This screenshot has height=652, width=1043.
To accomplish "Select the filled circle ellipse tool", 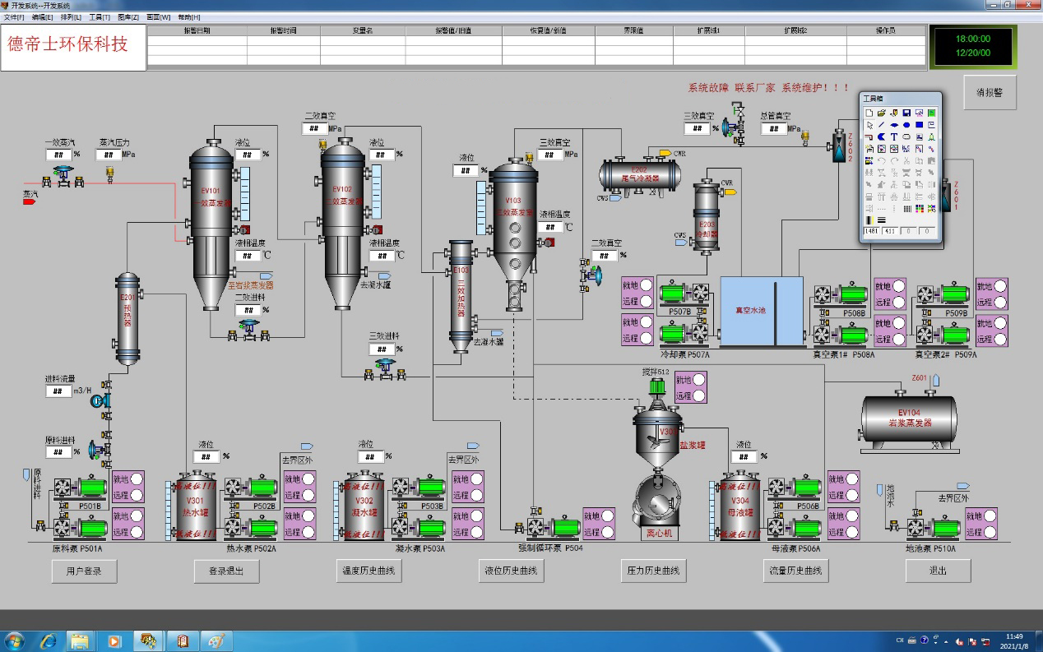I will point(906,125).
